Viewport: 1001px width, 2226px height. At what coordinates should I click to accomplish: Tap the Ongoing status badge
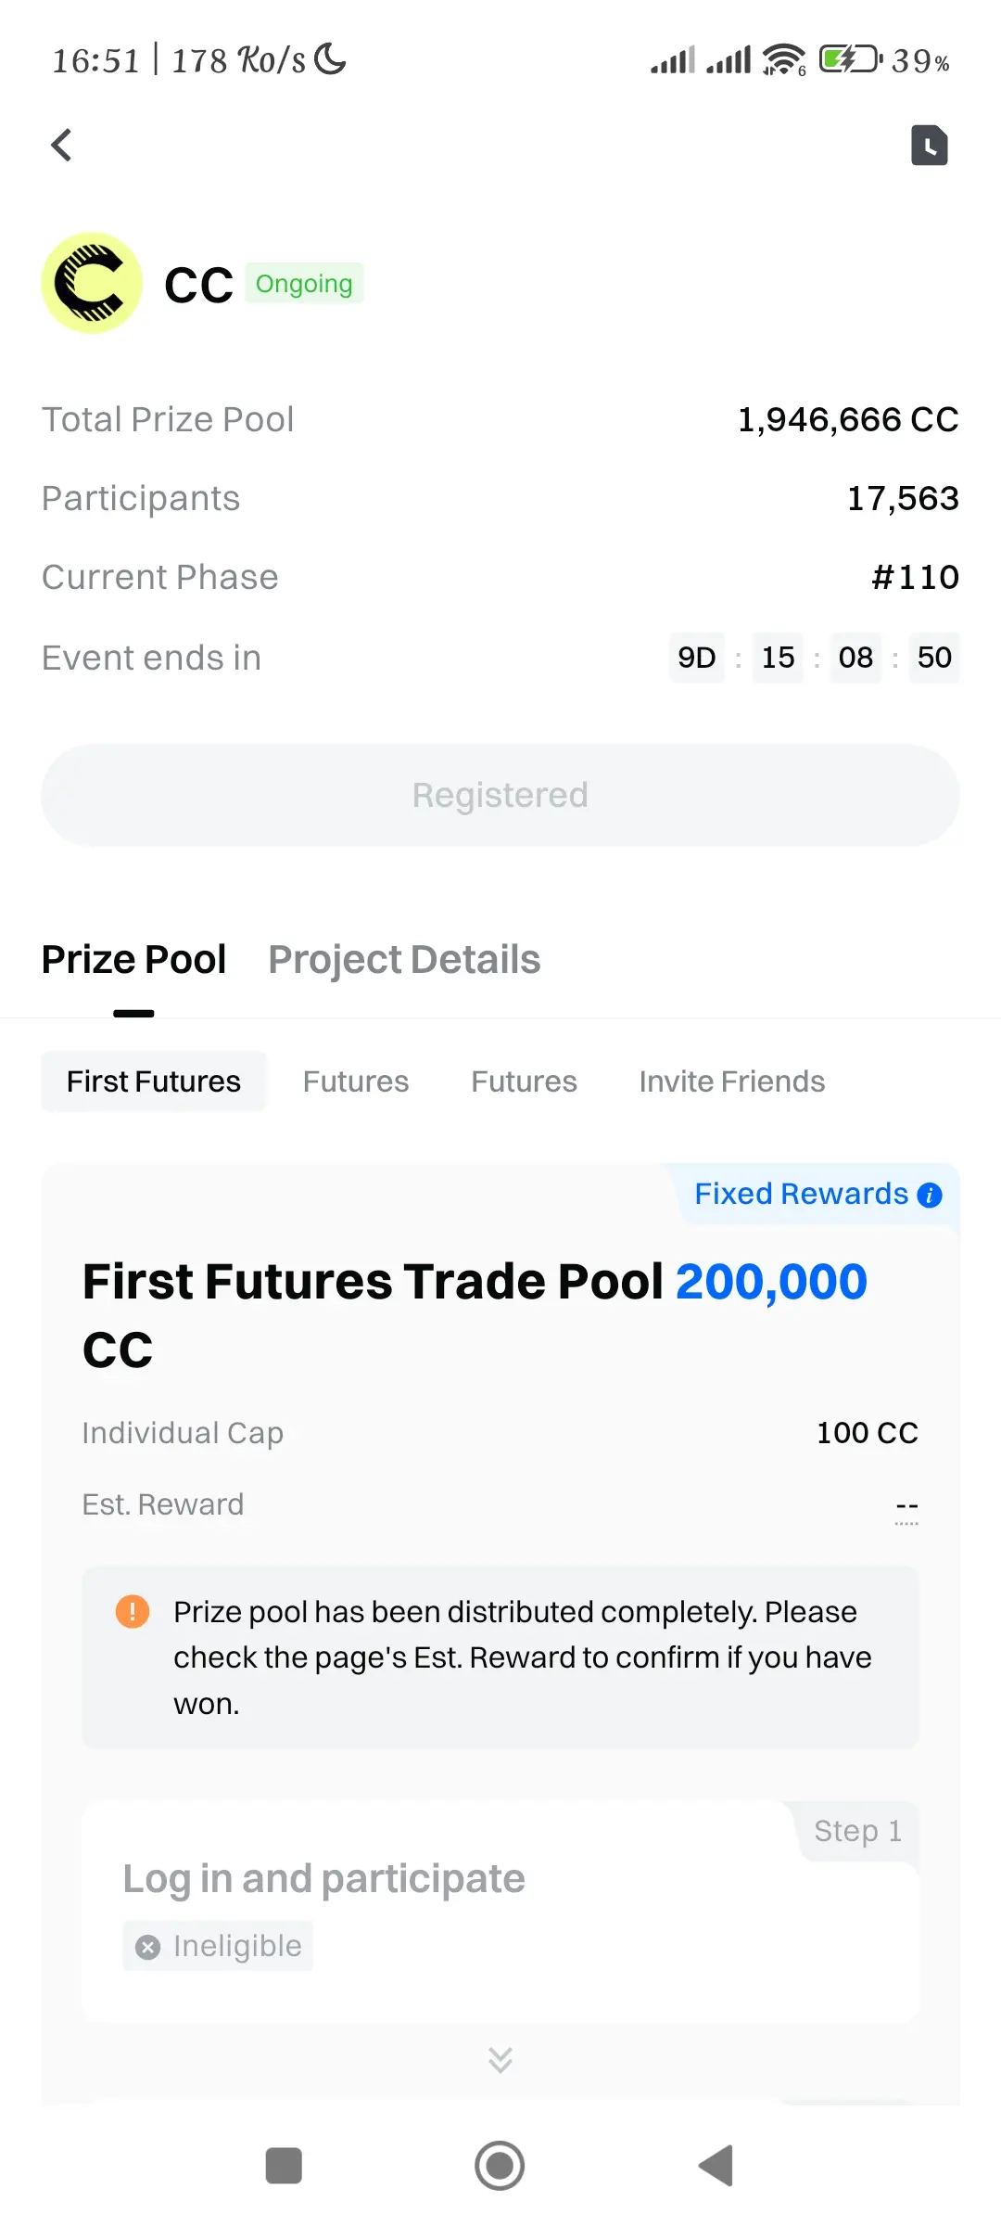tap(304, 283)
